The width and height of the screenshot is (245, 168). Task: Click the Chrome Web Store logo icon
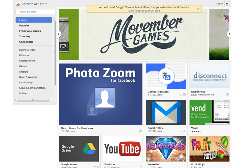coord(18,4)
